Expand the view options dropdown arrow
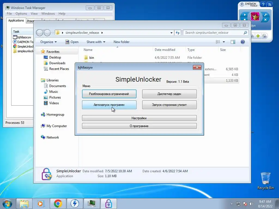 pos(224,42)
